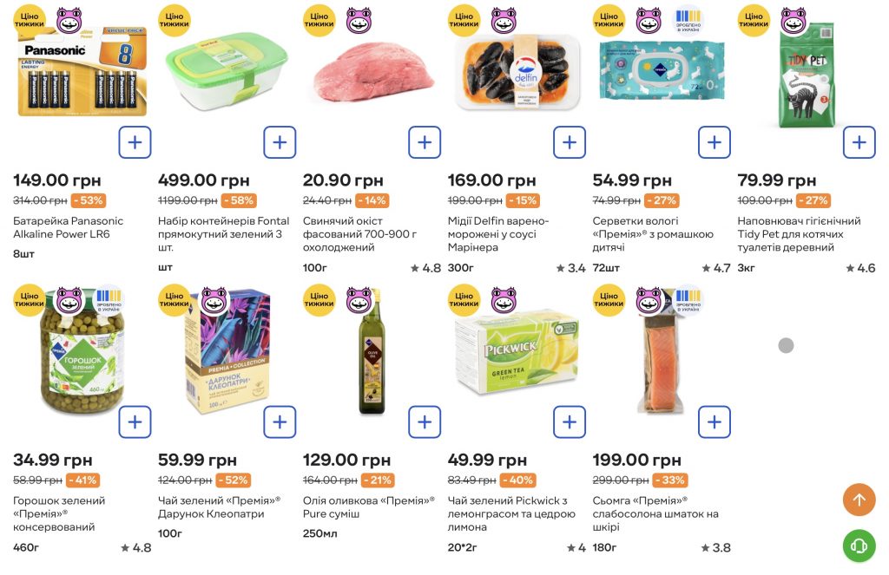This screenshot has width=889, height=575.
Task: Click the orange scroll-to-top arrow button
Action: coord(859,500)
